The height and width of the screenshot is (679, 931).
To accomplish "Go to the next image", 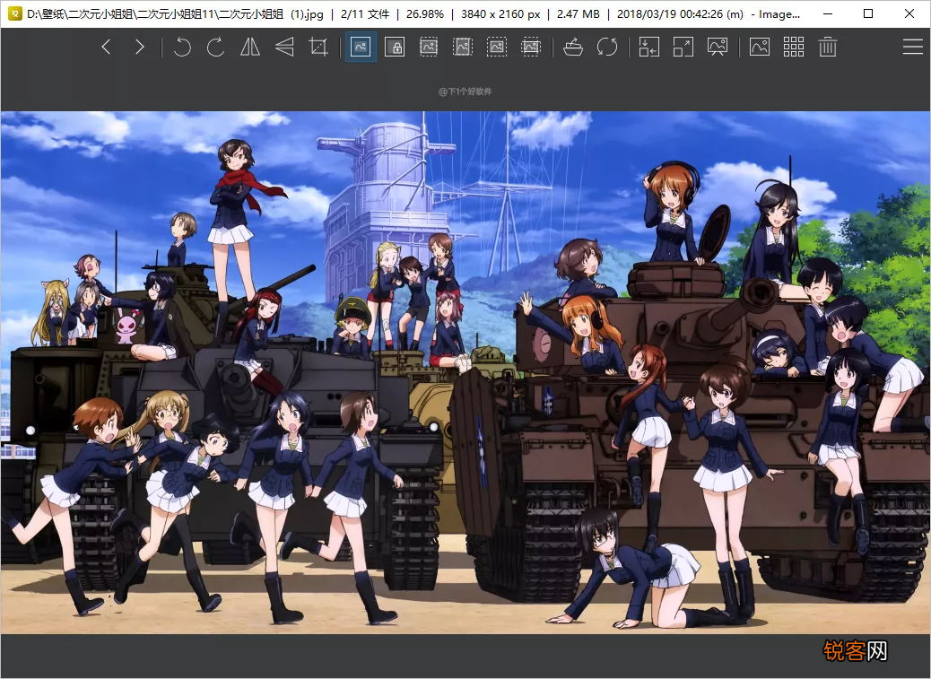I will (140, 47).
